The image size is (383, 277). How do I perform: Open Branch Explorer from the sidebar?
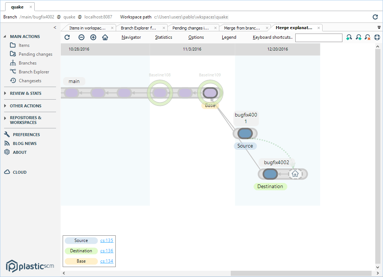pyautogui.click(x=34, y=72)
